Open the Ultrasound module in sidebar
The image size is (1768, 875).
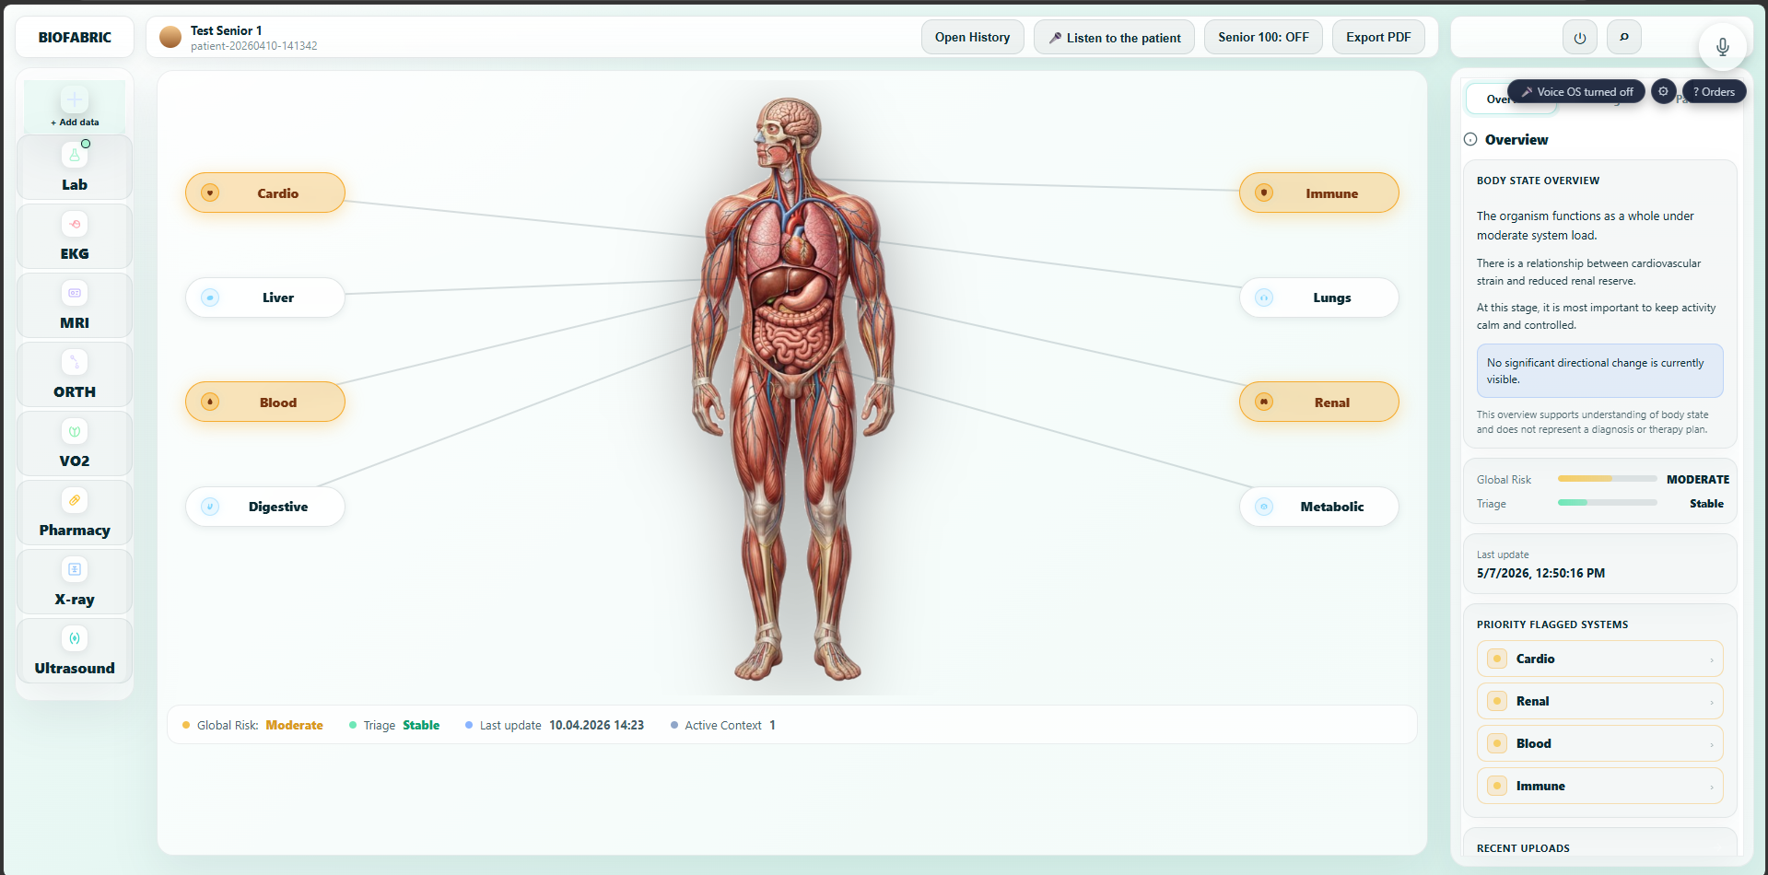[x=75, y=651]
